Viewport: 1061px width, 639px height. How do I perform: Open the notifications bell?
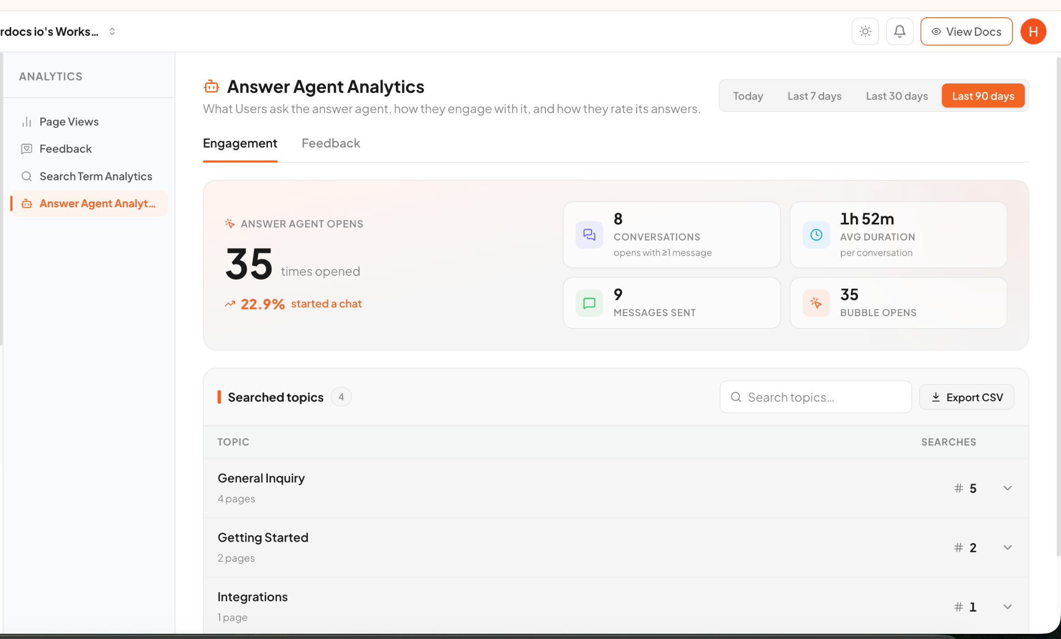[x=899, y=32]
